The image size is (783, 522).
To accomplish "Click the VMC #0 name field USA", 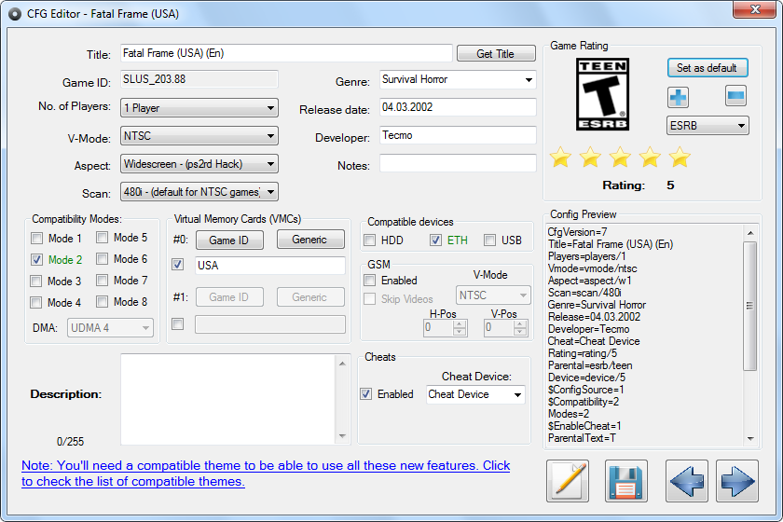I will pyautogui.click(x=269, y=266).
